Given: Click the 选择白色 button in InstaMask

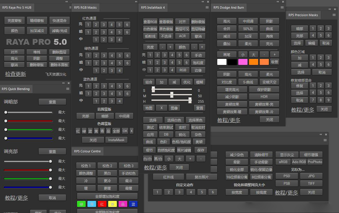Looking at the screenshot, I should pos(174,120).
